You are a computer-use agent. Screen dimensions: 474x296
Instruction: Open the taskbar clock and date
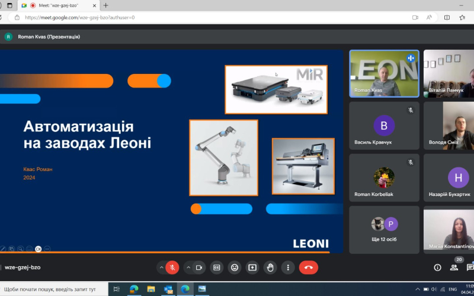469,289
